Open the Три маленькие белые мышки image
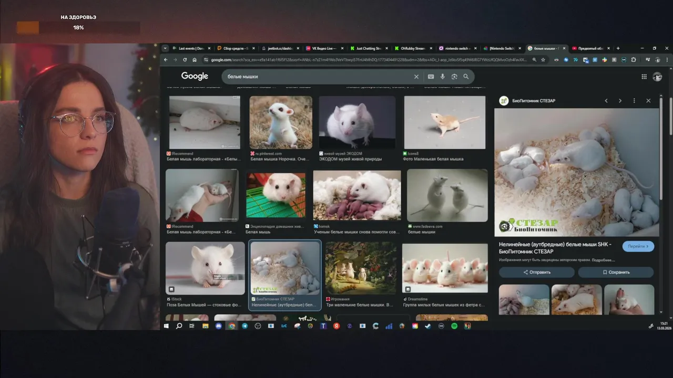Screen dimensions: 673x378 (361, 268)
